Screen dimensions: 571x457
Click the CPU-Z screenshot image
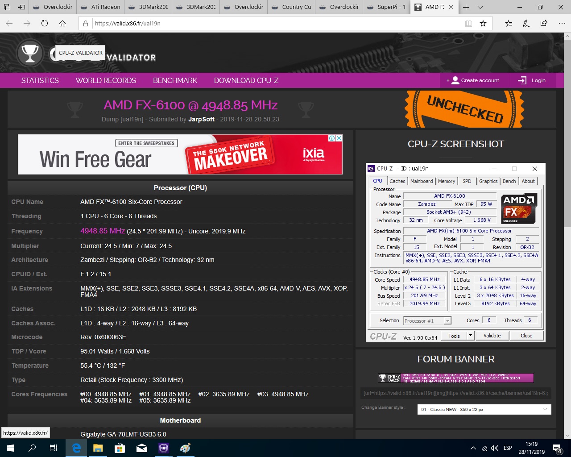[x=455, y=253]
